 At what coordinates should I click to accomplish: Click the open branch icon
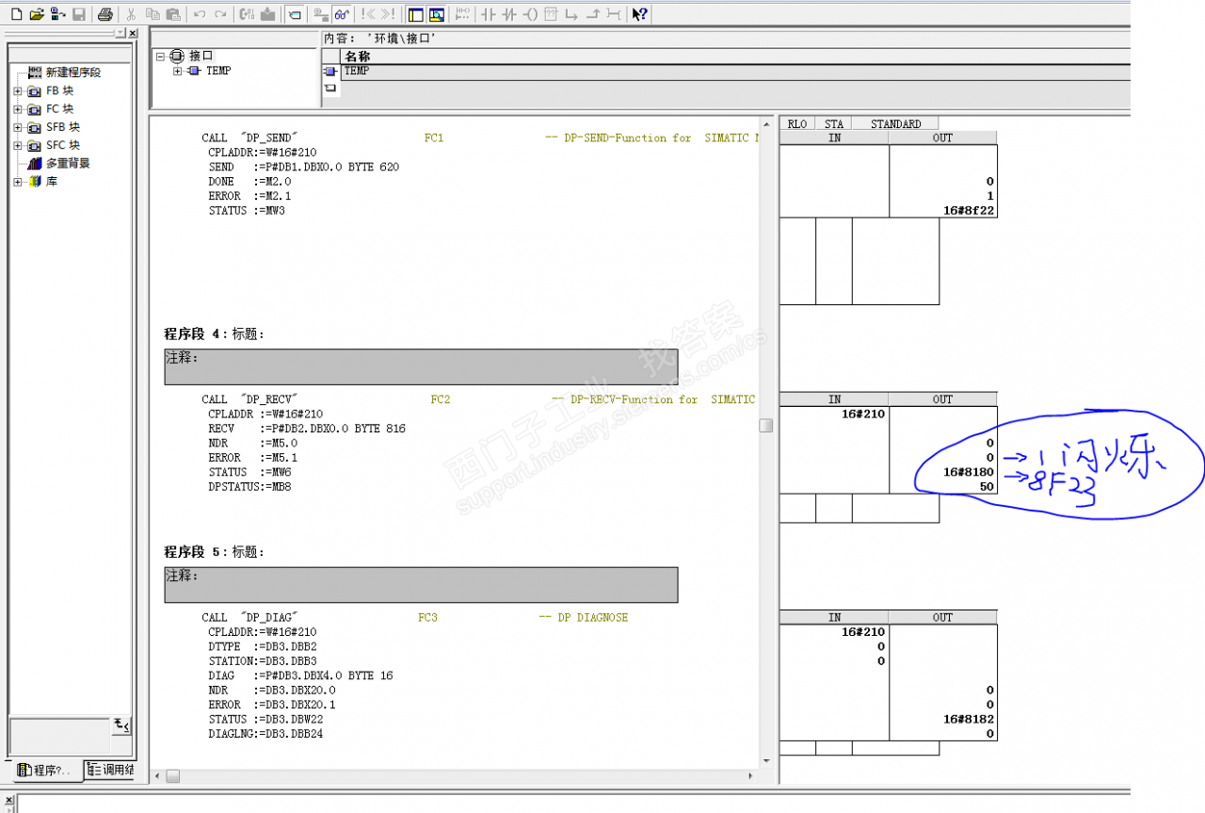pyautogui.click(x=571, y=14)
